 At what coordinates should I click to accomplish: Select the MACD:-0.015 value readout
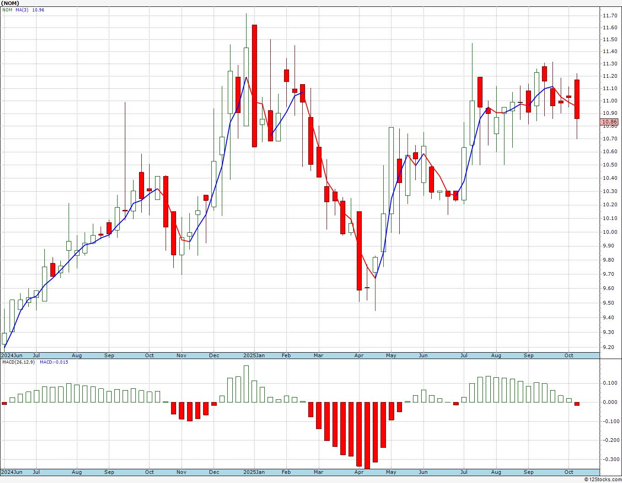54,362
